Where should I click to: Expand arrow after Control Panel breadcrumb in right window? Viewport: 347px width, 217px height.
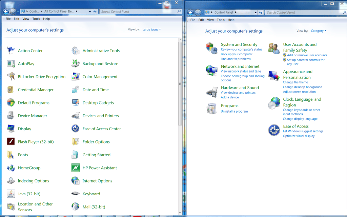coord(236,13)
